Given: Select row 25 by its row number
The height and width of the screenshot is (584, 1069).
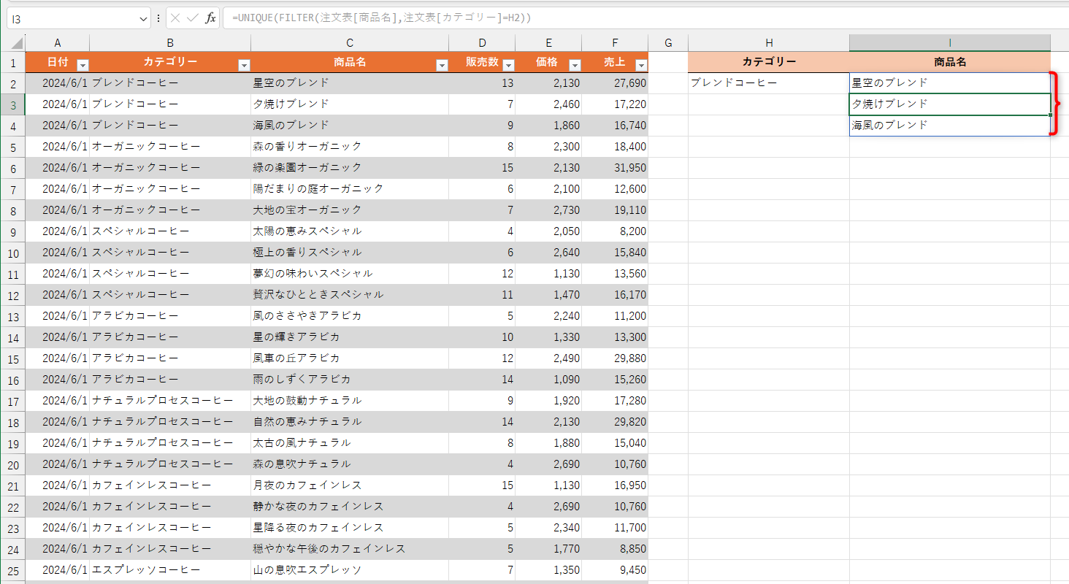Looking at the screenshot, I should 12,570.
